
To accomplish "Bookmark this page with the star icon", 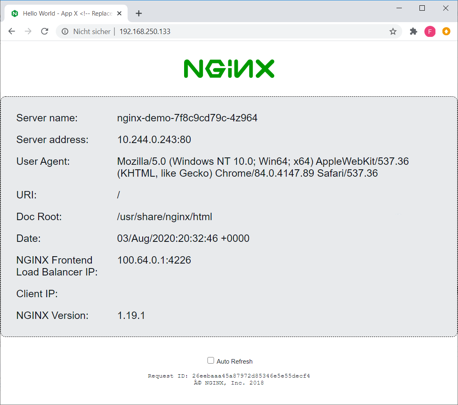I will pos(393,31).
